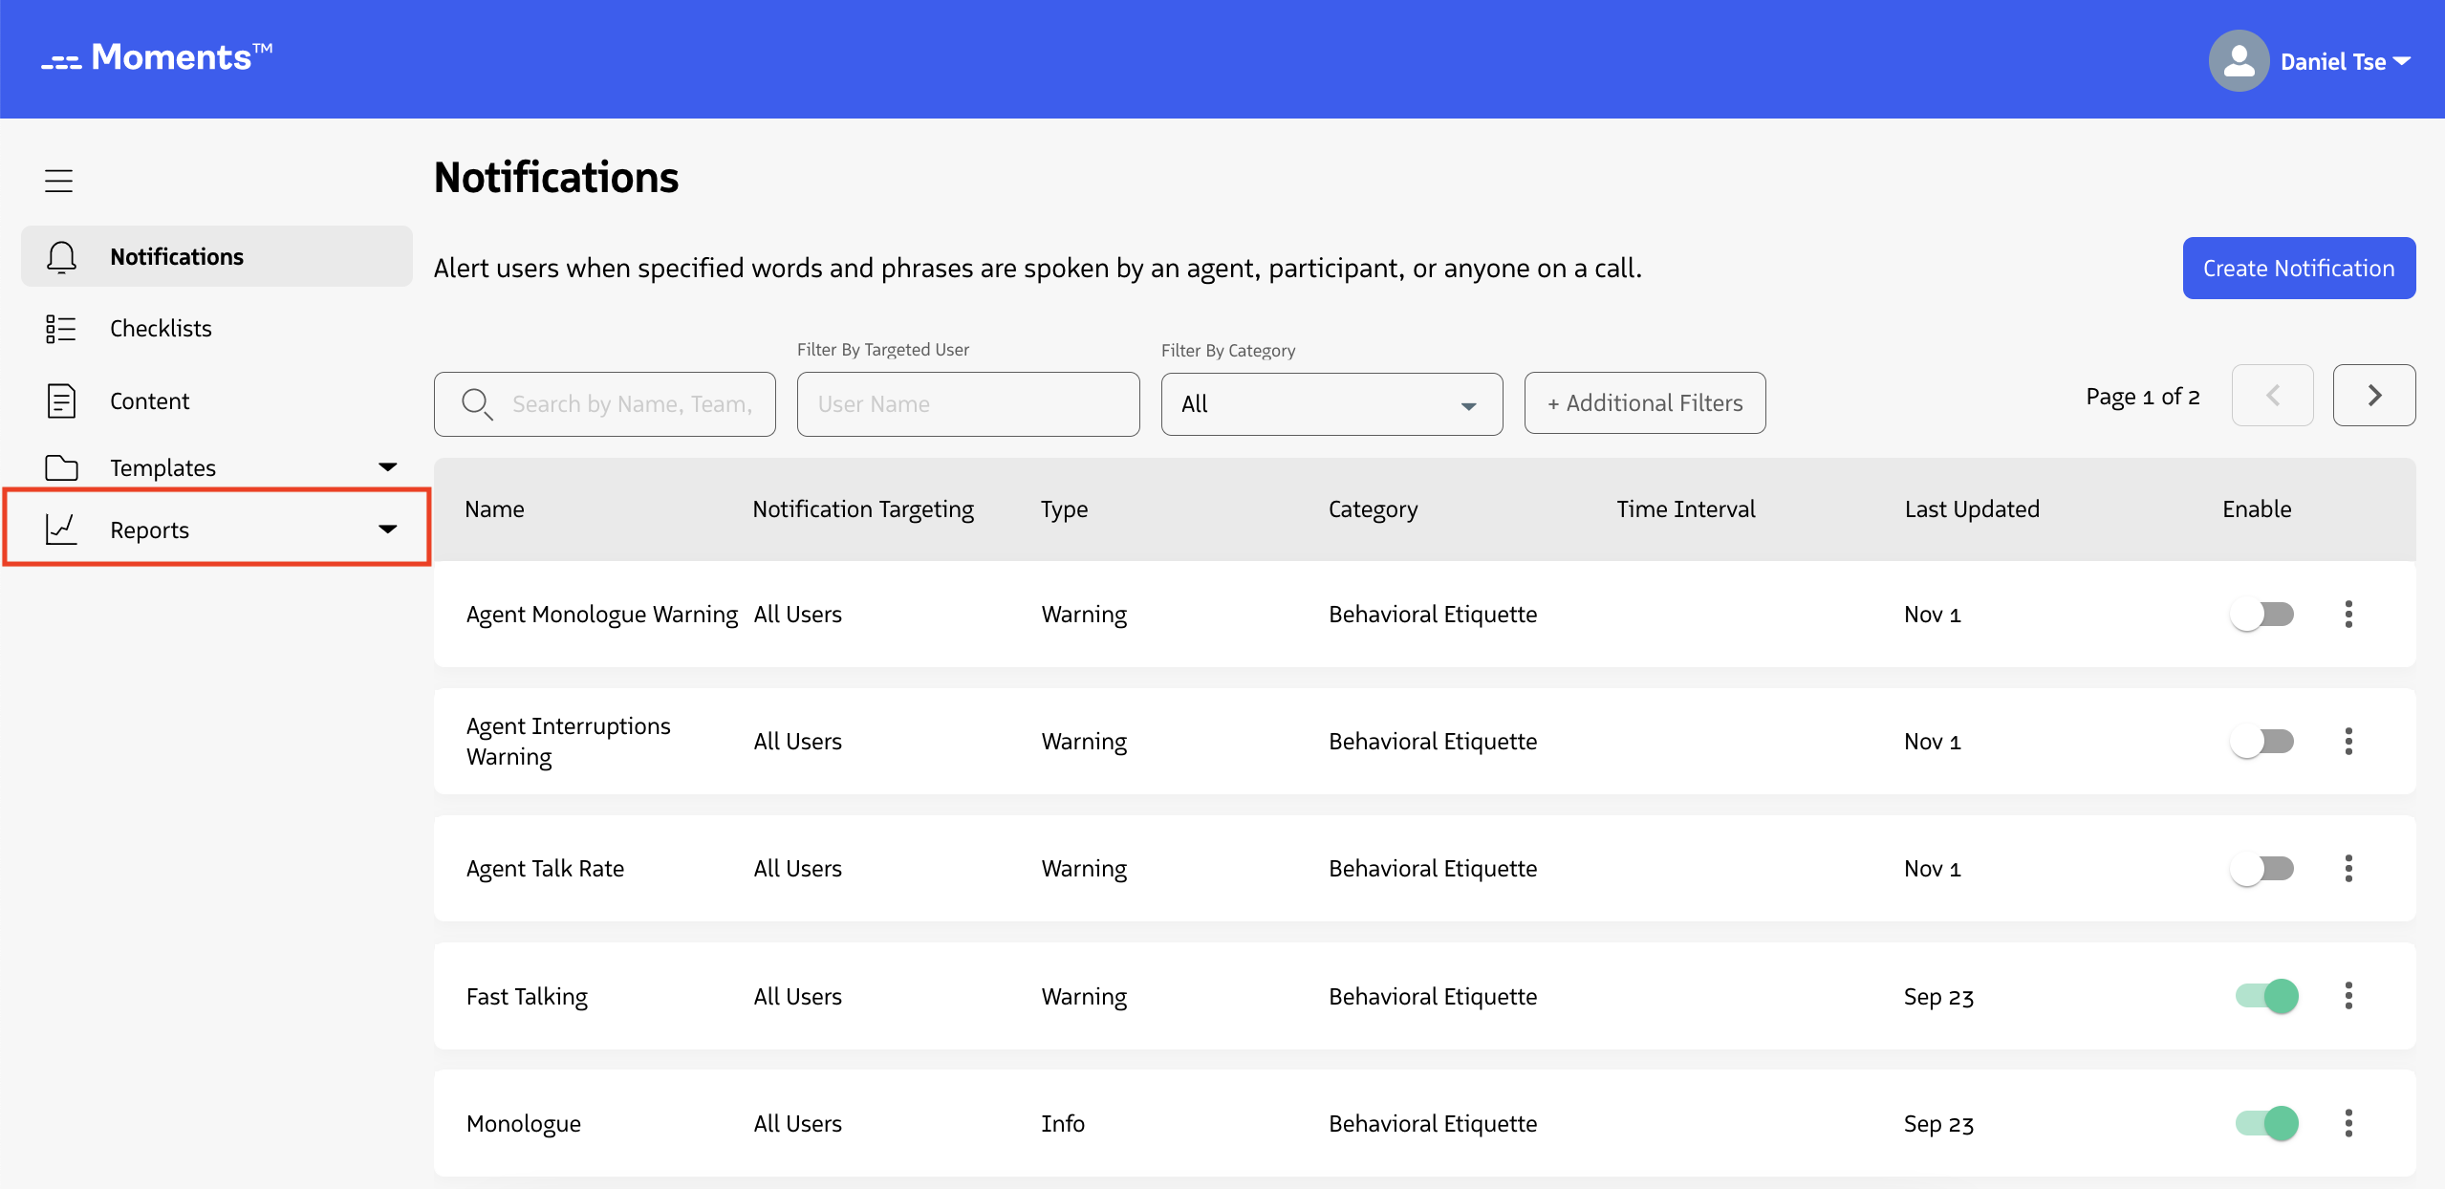Disable the Fast Talking toggle
Viewport: 2445px width, 1189px height.
pyautogui.click(x=2267, y=996)
